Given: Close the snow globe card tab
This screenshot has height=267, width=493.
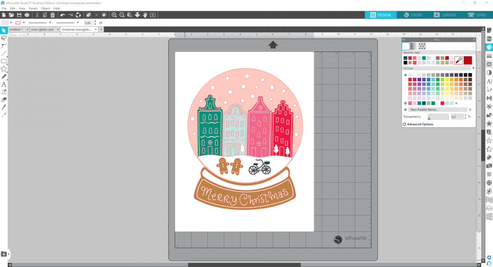Looking at the screenshot, I should 58,30.
